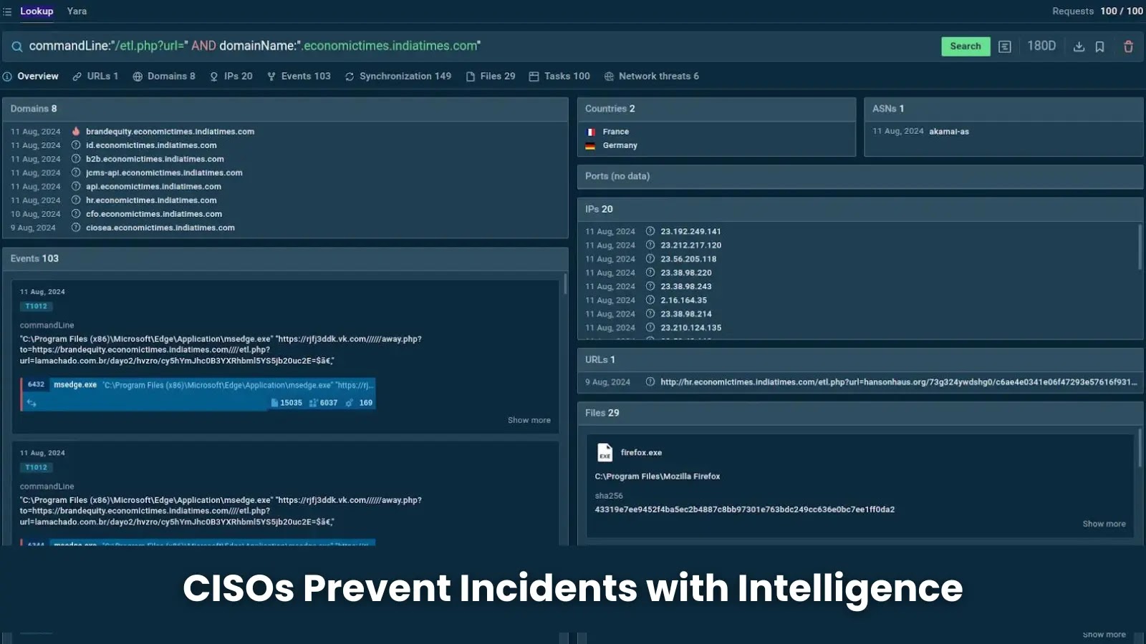
Task: Open the navigation sidebar menu
Action: (8, 11)
